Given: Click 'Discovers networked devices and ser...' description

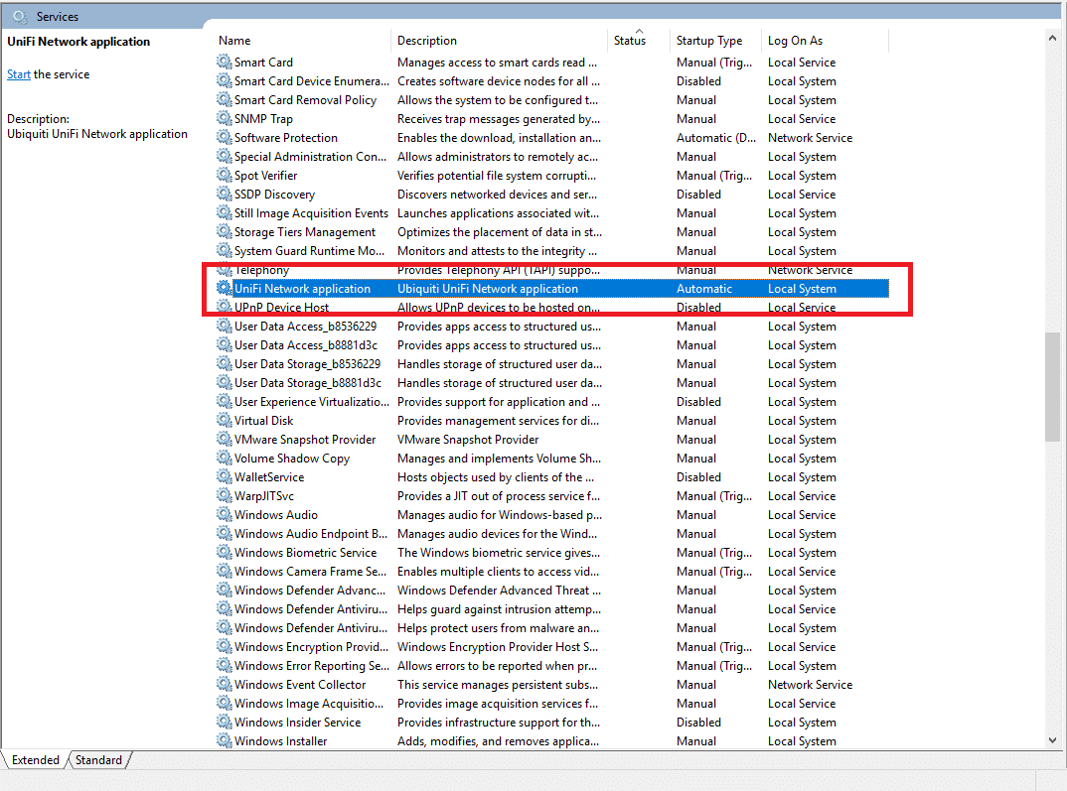Looking at the screenshot, I should (x=497, y=195).
